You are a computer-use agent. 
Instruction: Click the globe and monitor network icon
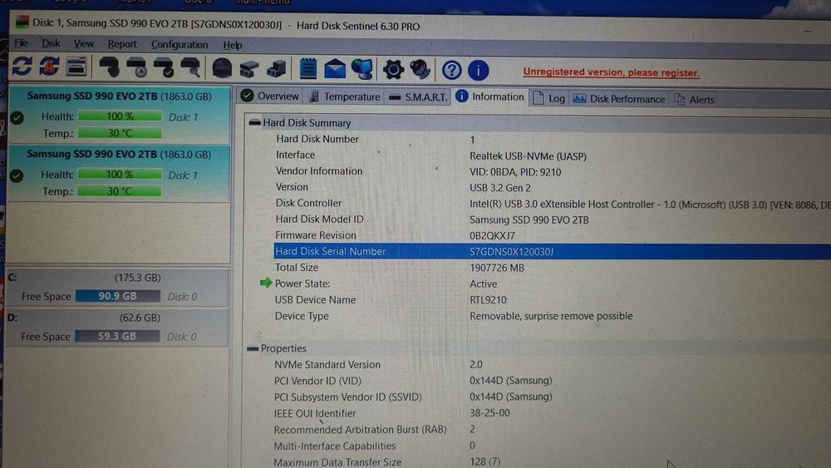pos(362,70)
